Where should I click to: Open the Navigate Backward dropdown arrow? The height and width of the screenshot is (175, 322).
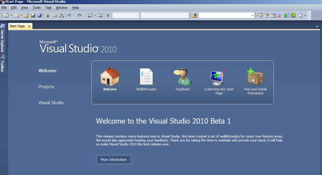pos(95,15)
